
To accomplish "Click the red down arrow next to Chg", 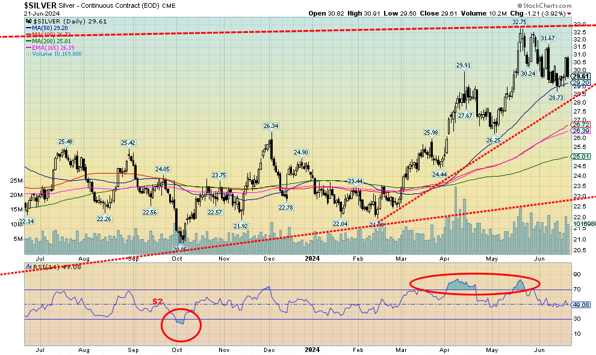I will (569, 13).
